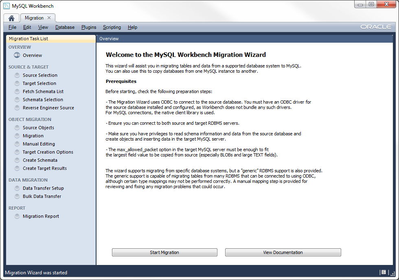399x280 pixels.
Task: Open the Help menu
Action: click(x=132, y=27)
